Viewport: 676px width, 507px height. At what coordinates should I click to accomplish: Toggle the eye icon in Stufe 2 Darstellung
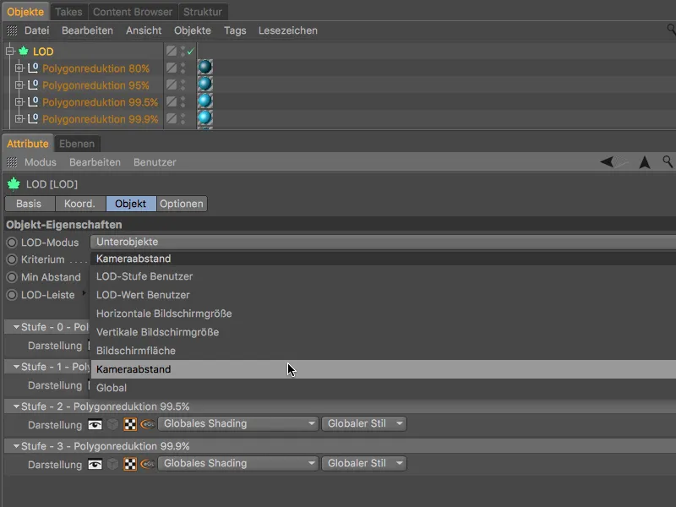click(x=95, y=425)
